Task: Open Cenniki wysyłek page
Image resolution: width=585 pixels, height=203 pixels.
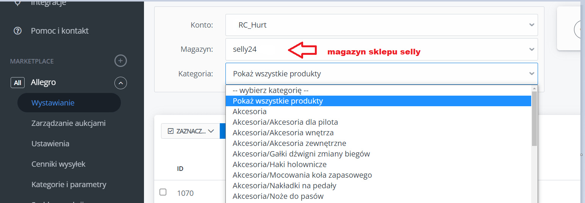Action: point(58,164)
